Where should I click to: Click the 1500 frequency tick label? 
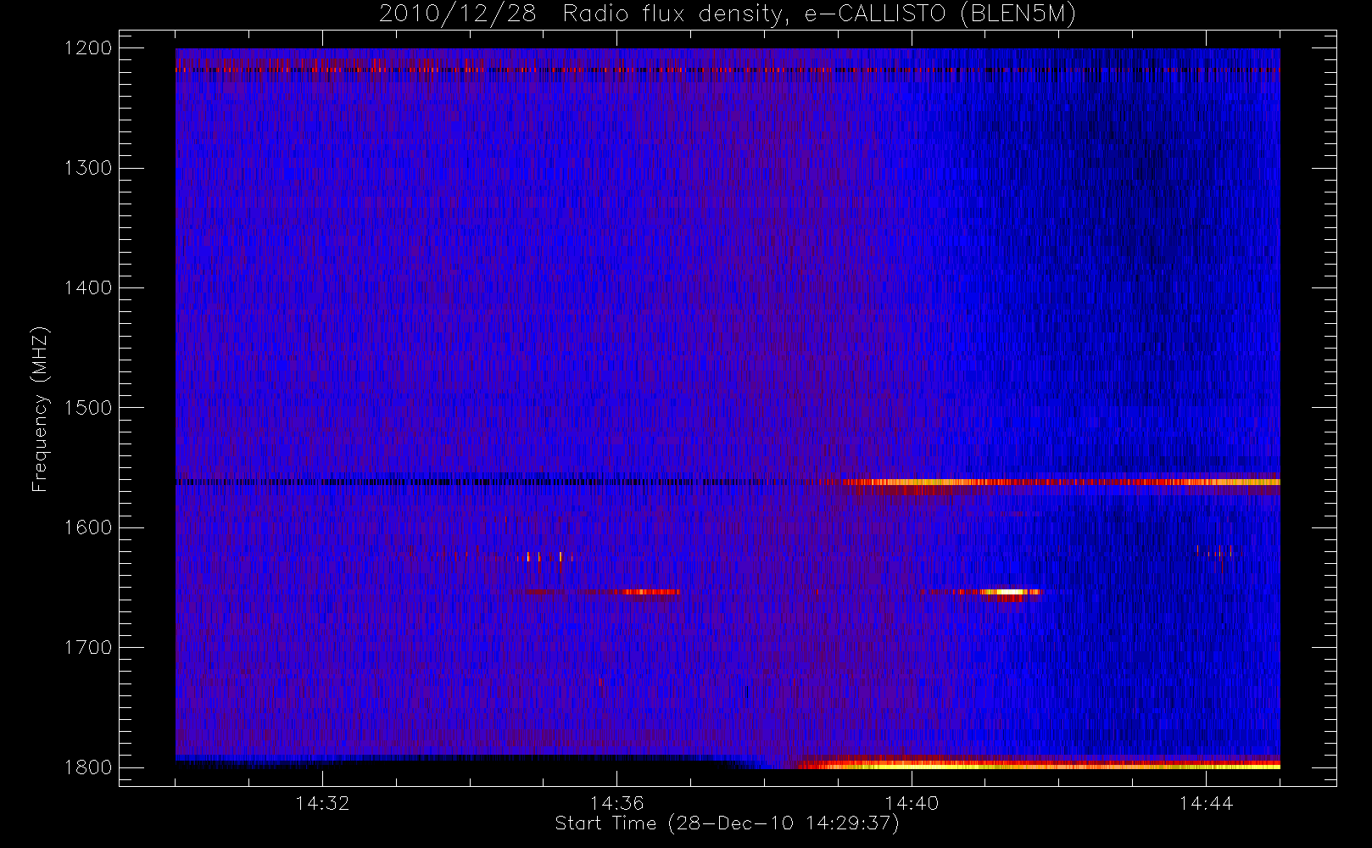coord(88,407)
